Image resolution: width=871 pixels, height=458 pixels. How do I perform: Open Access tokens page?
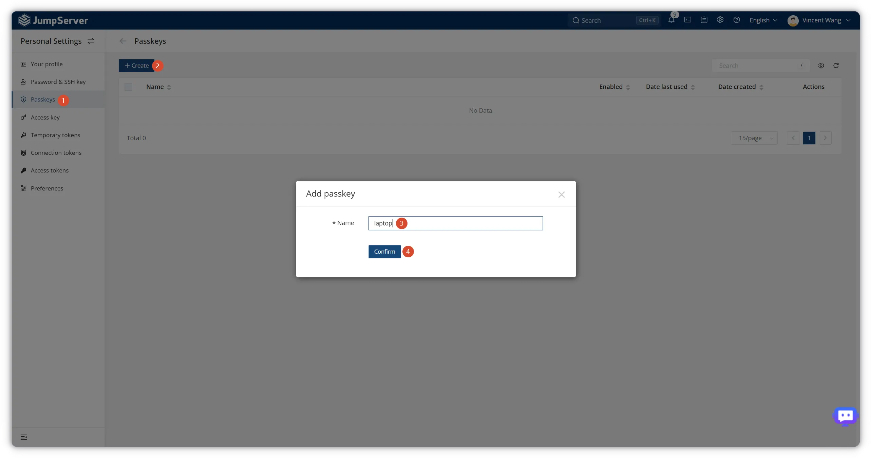tap(58, 170)
